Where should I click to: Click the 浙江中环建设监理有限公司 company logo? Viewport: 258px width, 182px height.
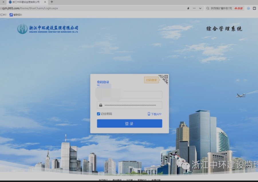pos(48,29)
